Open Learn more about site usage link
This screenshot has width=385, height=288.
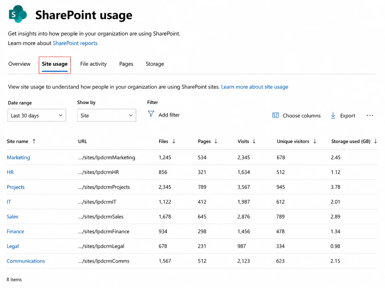point(255,87)
